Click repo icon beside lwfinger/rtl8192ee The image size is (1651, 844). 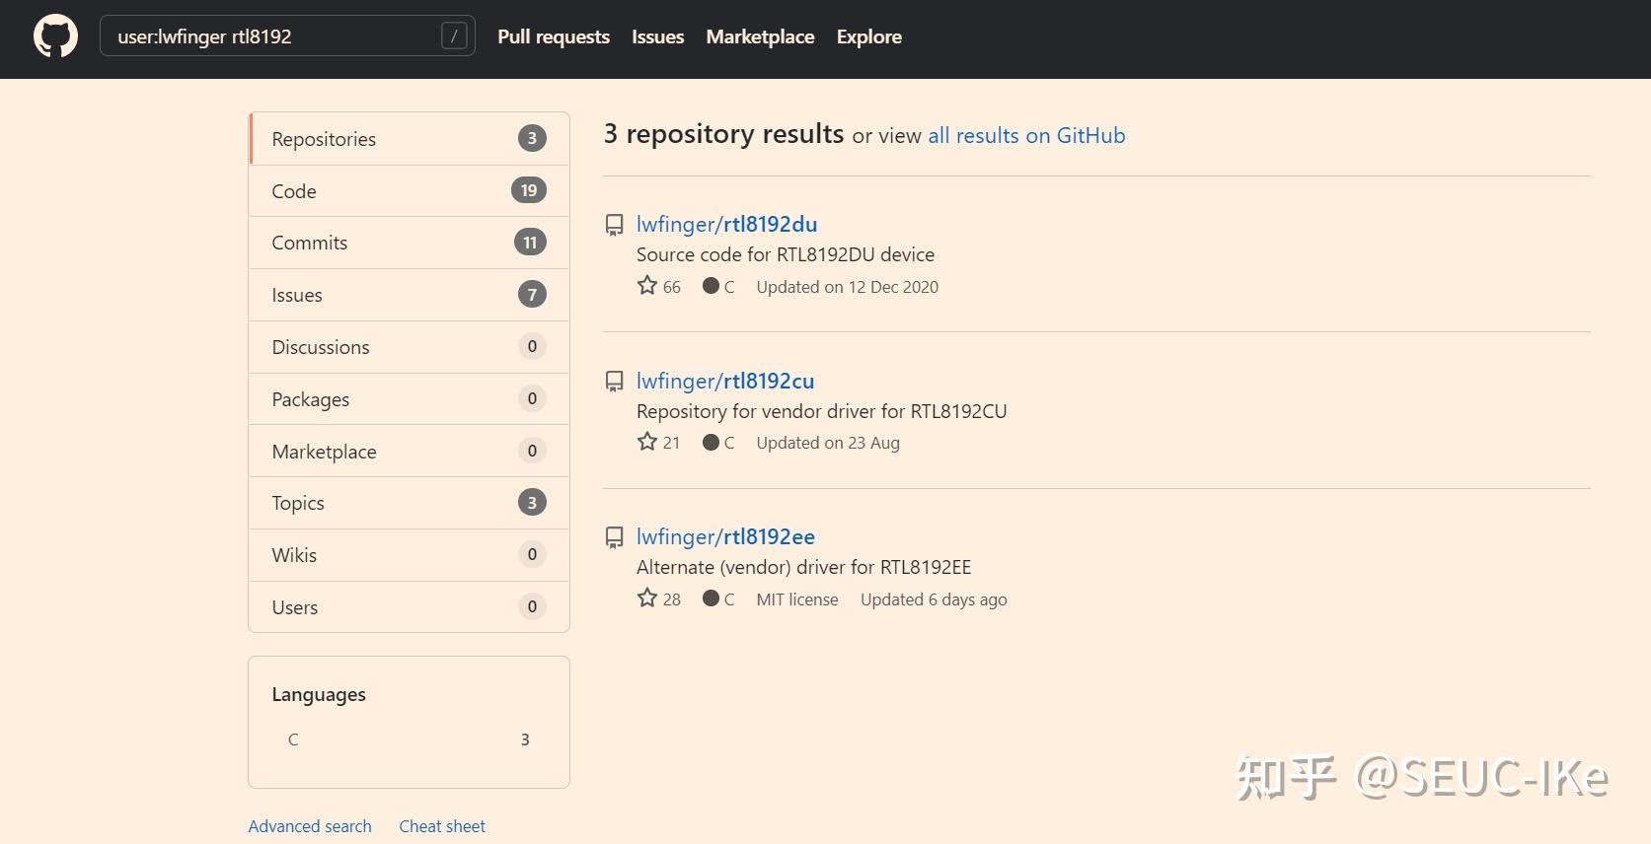coord(614,538)
